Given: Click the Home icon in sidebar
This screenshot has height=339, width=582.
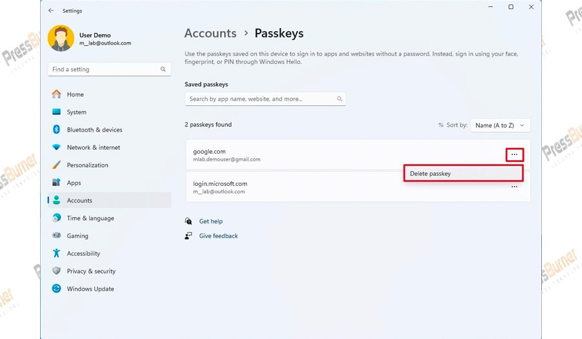Looking at the screenshot, I should (x=56, y=94).
